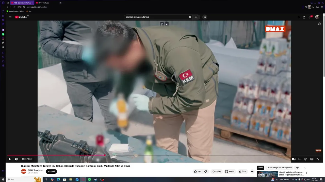
Task: Go back in browser history
Action: [x=7, y=7]
